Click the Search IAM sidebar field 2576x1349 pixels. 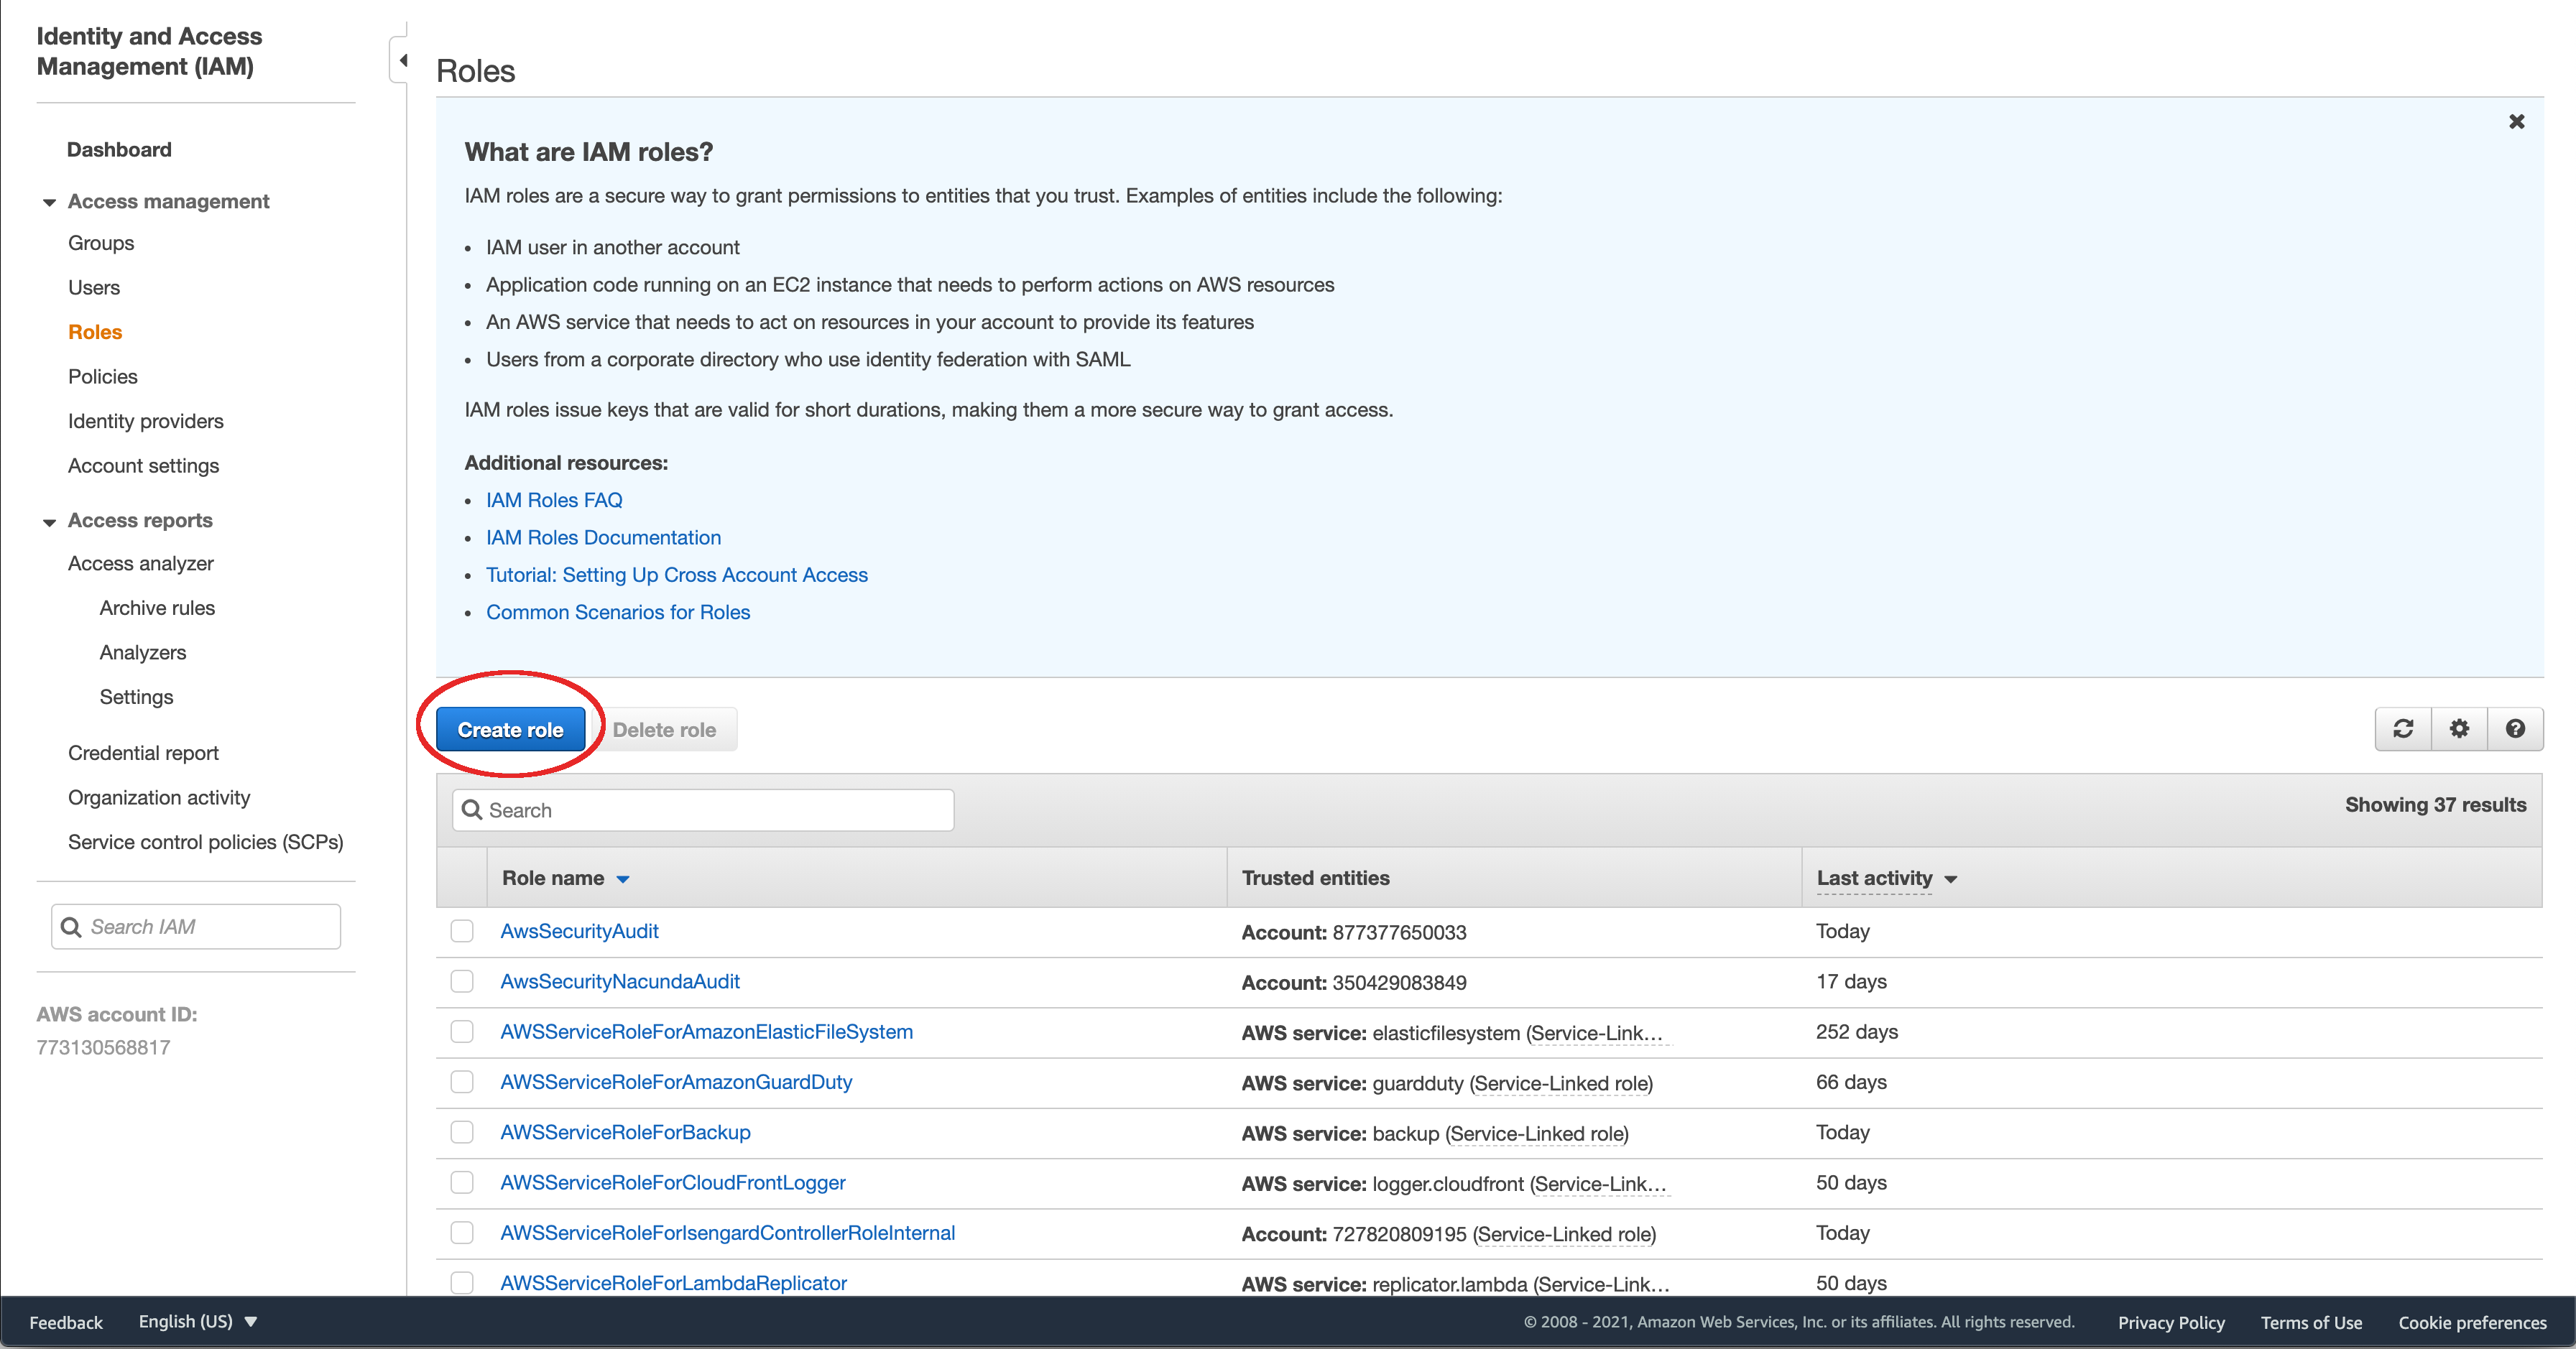click(196, 927)
